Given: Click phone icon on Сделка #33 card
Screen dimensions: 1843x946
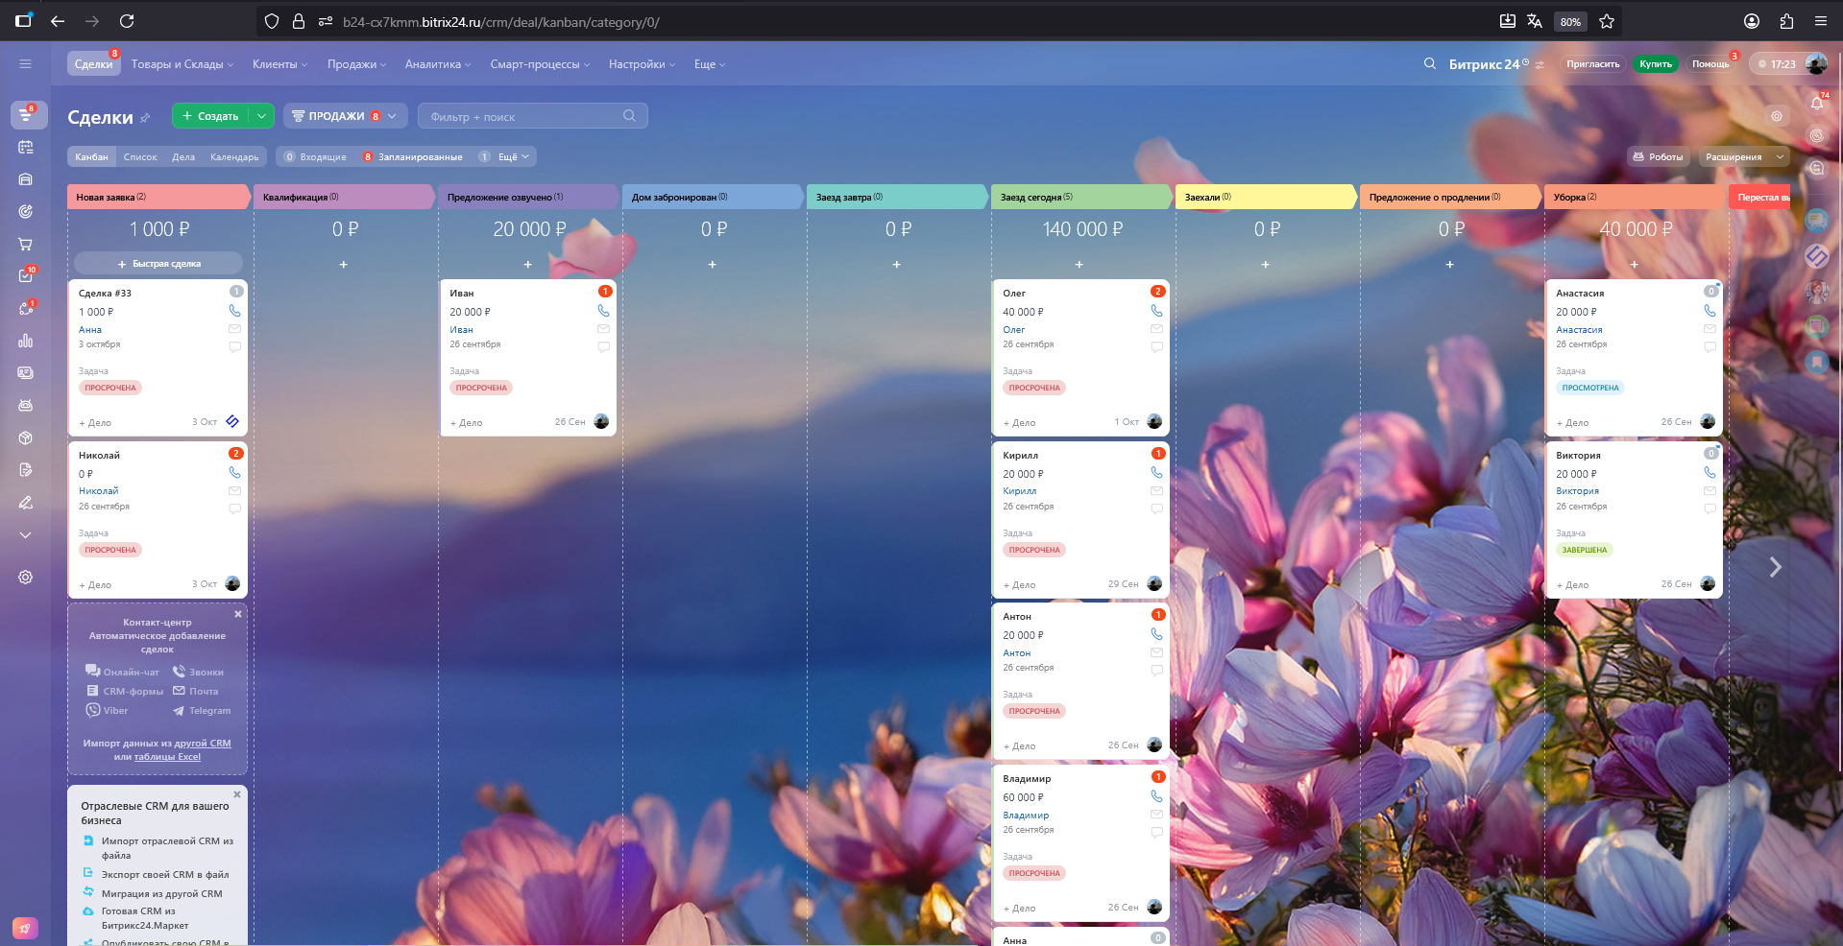Looking at the screenshot, I should point(234,311).
